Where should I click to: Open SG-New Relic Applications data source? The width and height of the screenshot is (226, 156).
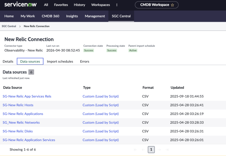pos(23,114)
